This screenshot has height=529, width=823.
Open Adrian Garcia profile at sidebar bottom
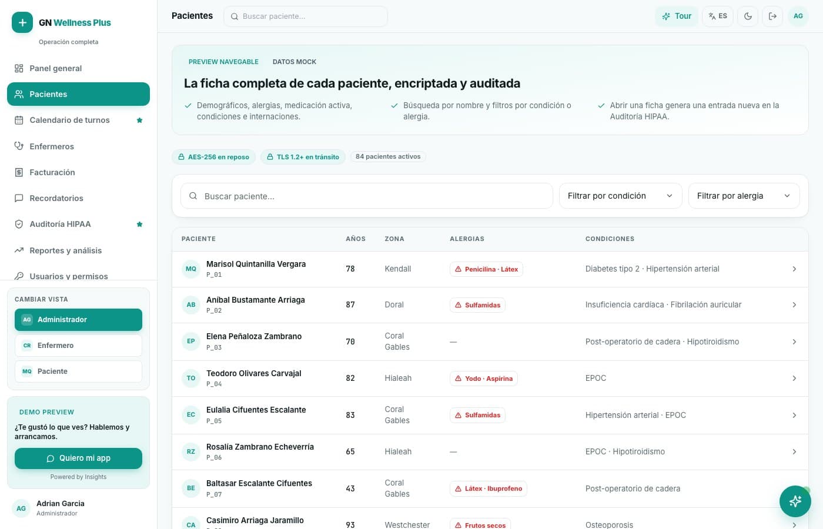[78, 508]
